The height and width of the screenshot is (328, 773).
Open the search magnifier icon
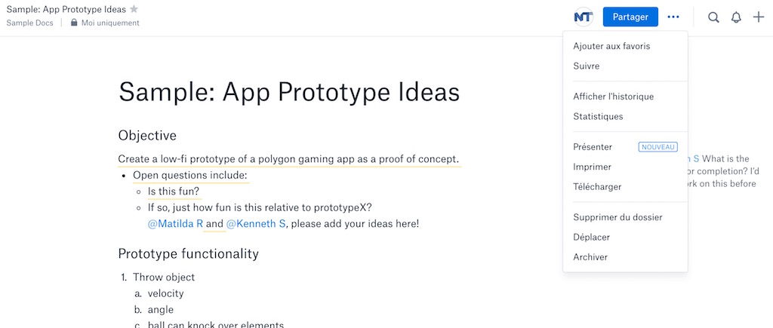[713, 17]
